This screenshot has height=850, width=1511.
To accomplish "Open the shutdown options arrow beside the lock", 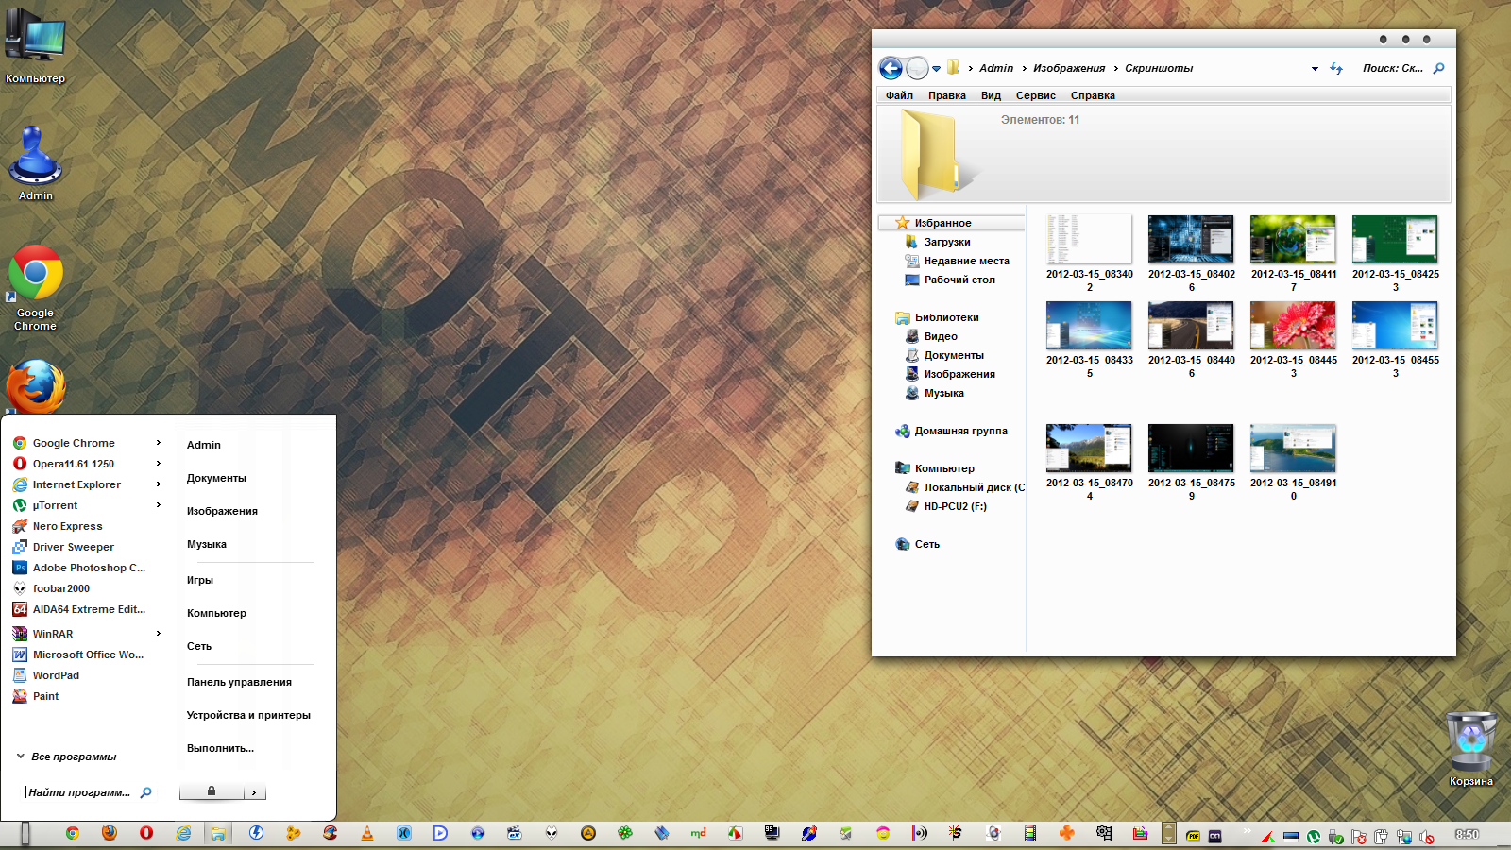I will 254,792.
